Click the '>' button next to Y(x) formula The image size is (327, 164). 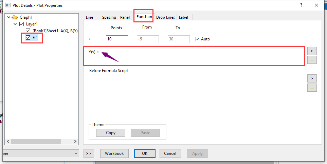tap(311, 51)
